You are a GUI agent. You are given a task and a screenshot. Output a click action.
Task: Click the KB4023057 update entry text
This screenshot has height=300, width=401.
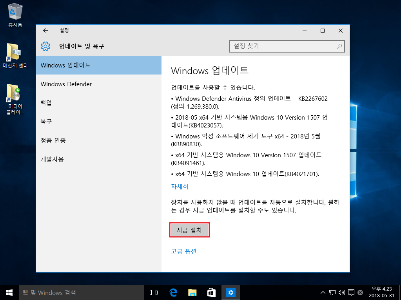pos(249,122)
